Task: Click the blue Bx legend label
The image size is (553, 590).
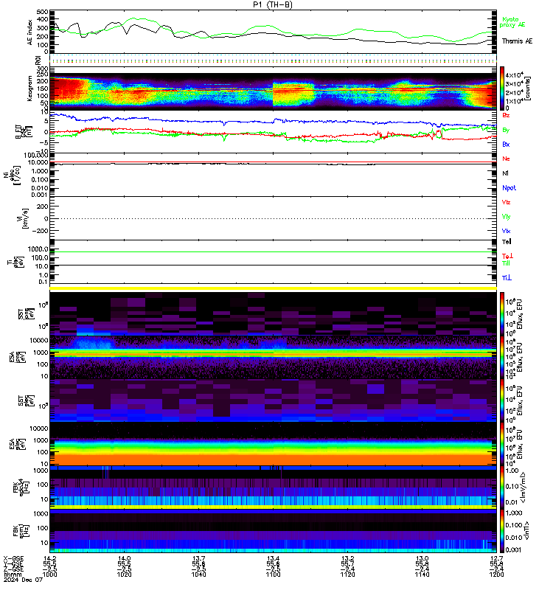Action: (x=506, y=144)
